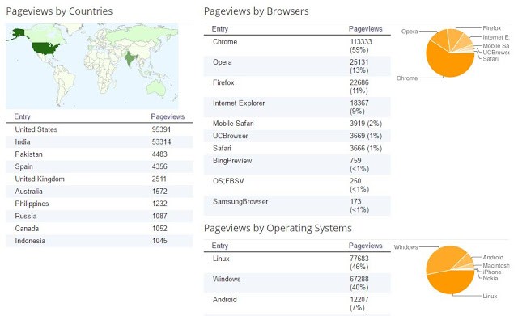The width and height of the screenshot is (518, 316).
Task: Select the 'Pageviews by Countries' heading
Action: [59, 11]
